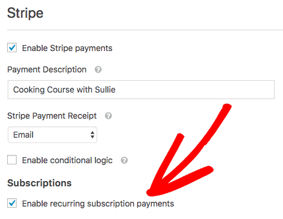The width and height of the screenshot is (283, 219).
Task: Click the "Enable conditional logic" label text
Action: 67,160
